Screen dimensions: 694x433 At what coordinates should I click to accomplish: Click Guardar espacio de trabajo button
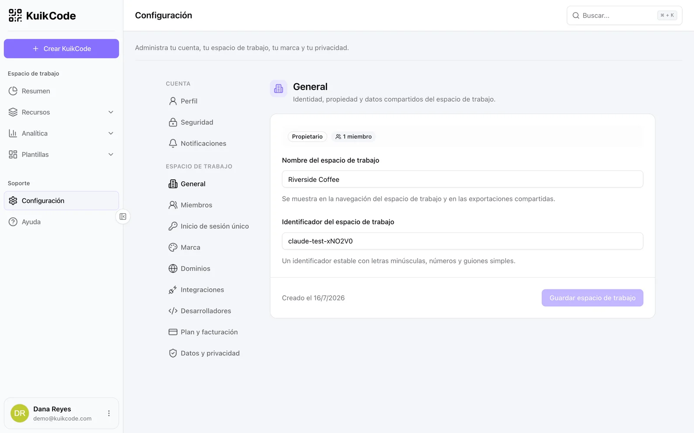point(592,298)
